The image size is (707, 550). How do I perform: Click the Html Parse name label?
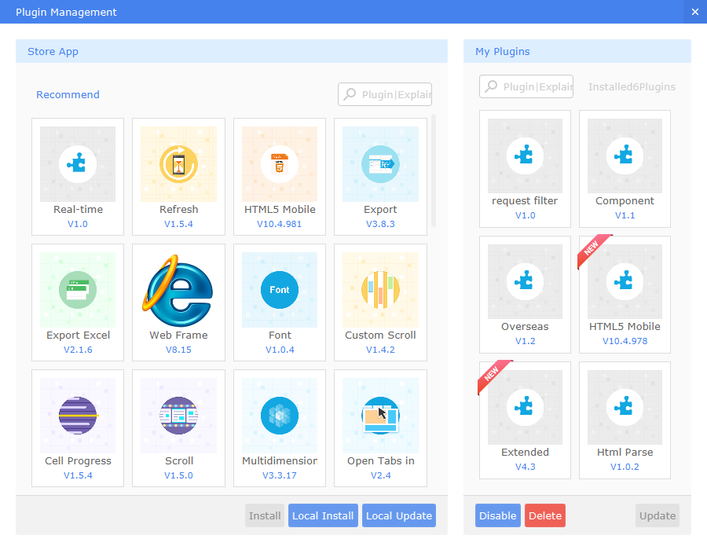click(625, 453)
